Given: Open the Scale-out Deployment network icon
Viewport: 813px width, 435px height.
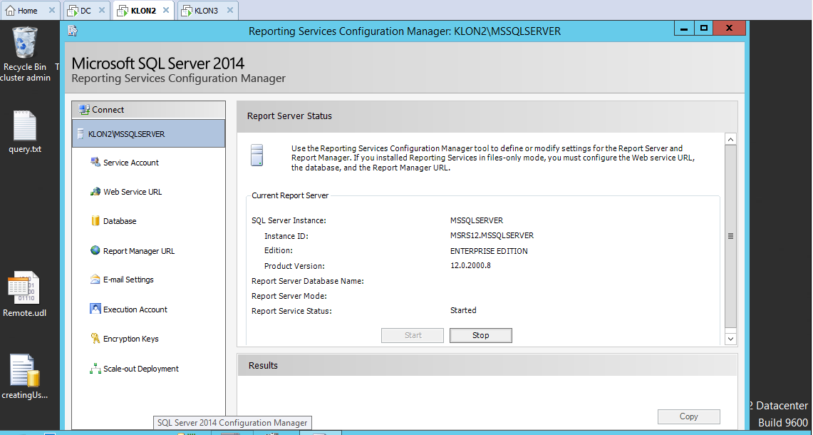Looking at the screenshot, I should tap(95, 369).
